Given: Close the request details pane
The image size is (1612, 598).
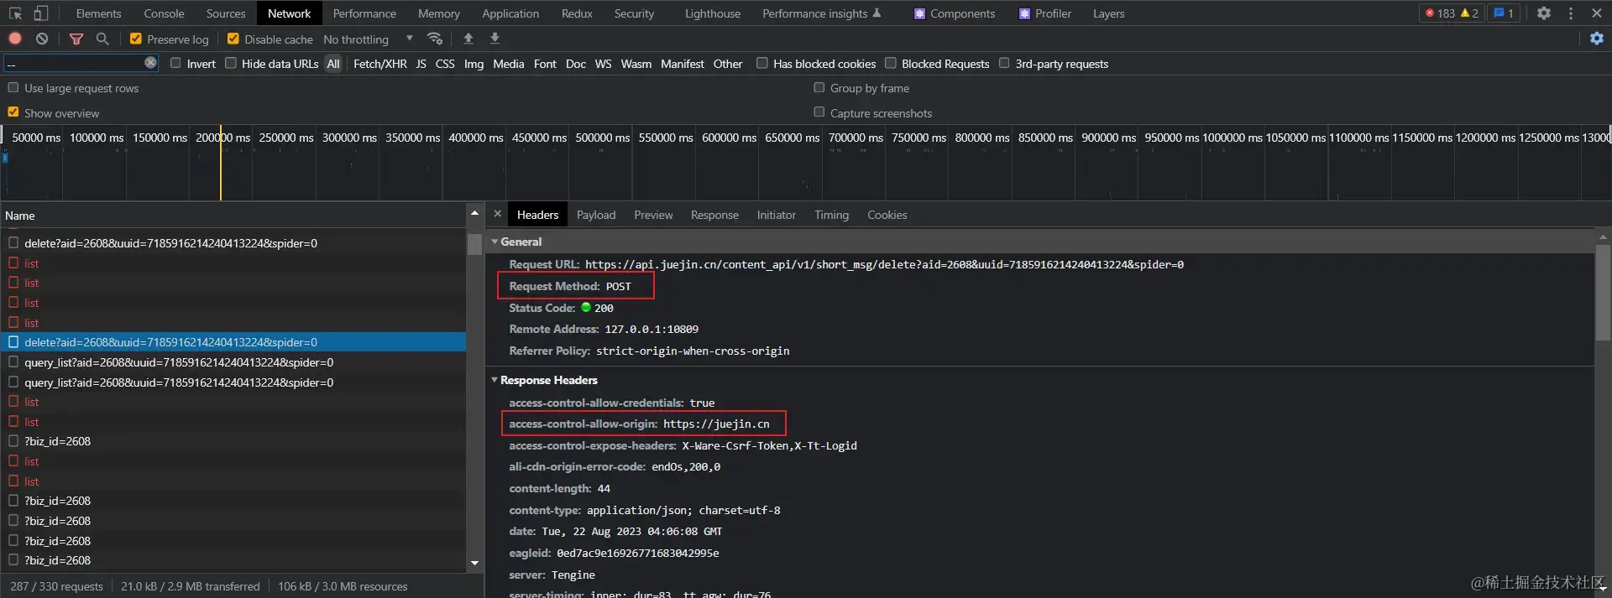Looking at the screenshot, I should (x=498, y=215).
